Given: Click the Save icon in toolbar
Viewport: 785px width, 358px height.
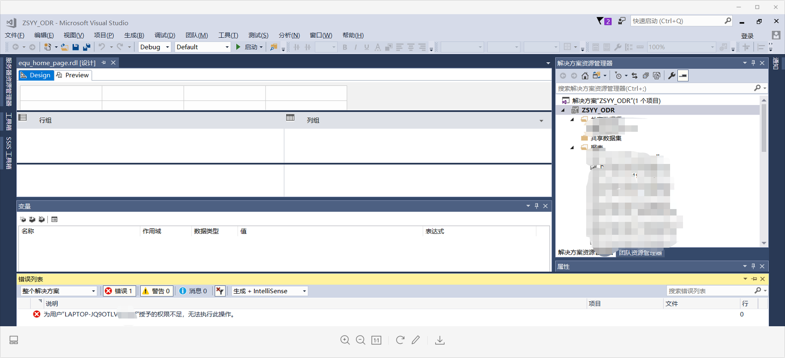Looking at the screenshot, I should (x=76, y=47).
